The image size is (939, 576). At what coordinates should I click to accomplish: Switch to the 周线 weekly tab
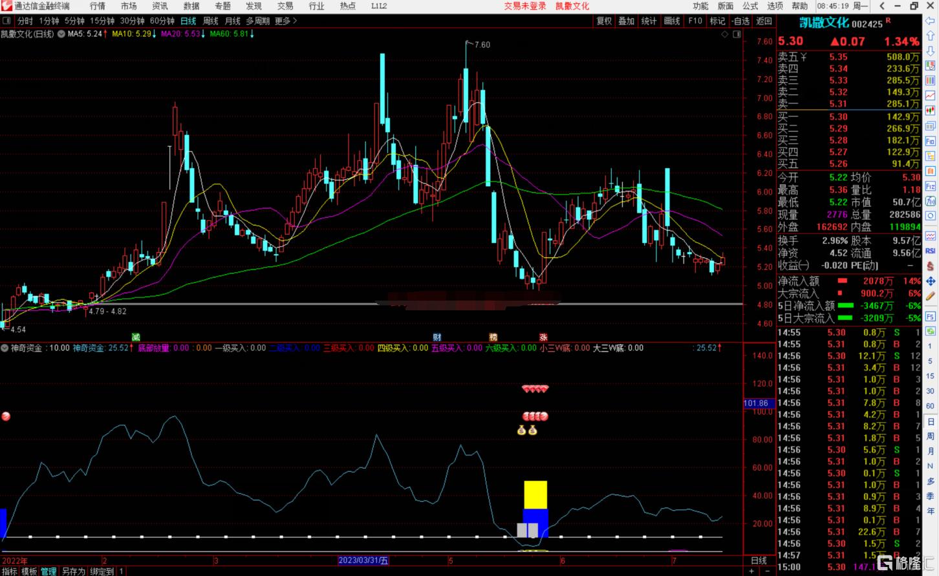[210, 21]
